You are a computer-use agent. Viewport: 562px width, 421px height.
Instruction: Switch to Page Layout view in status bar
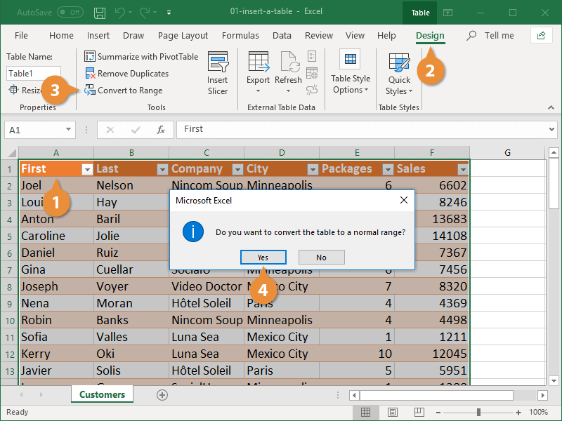(392, 412)
